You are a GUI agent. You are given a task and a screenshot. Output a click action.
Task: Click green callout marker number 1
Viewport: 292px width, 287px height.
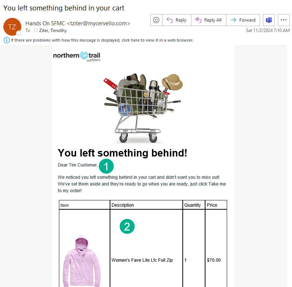click(106, 166)
